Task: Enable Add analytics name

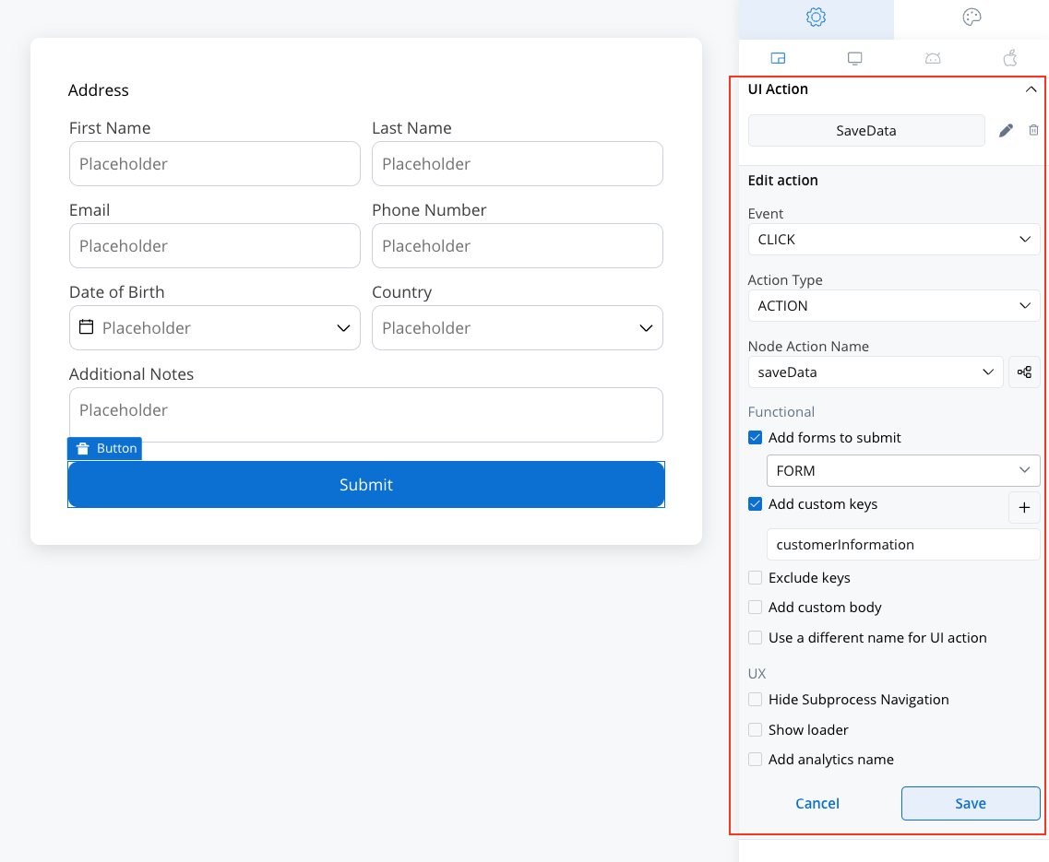Action: tap(756, 760)
